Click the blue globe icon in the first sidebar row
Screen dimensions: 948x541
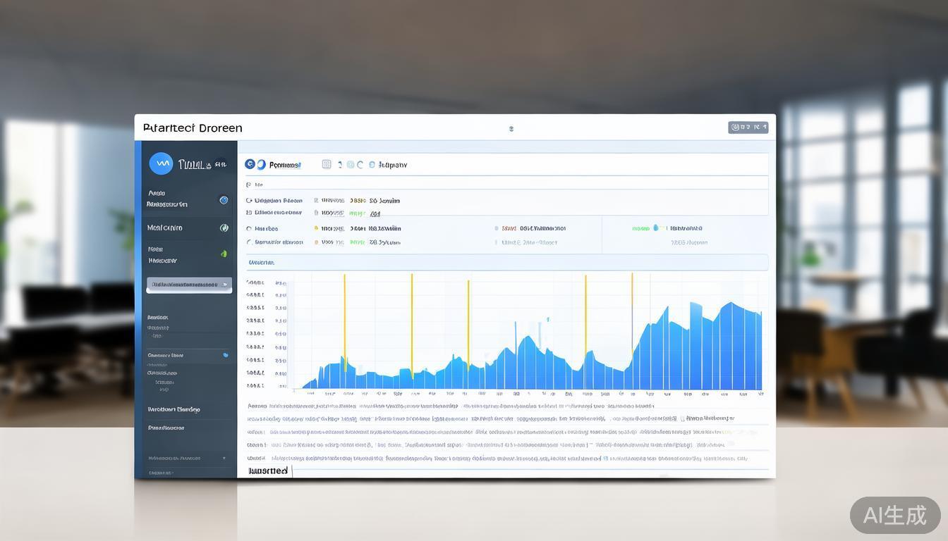224,200
